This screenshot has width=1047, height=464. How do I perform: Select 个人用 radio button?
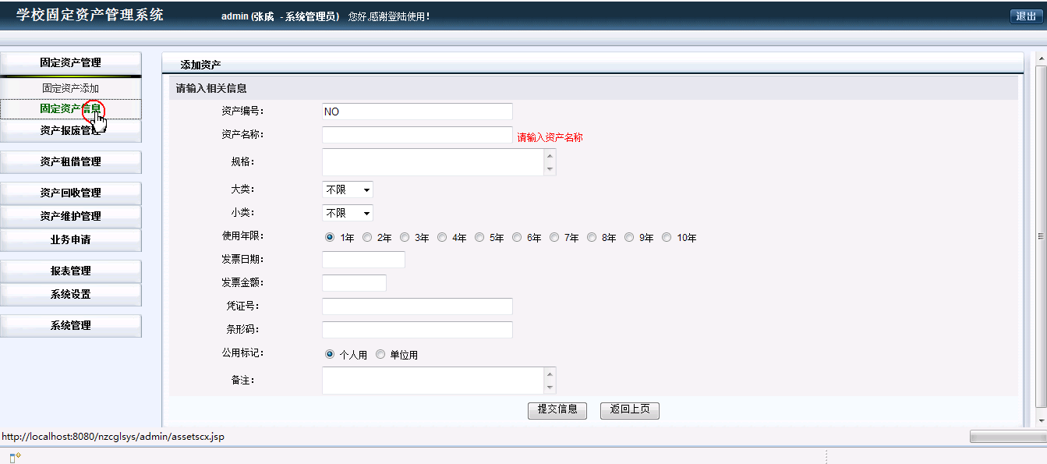[x=330, y=354]
